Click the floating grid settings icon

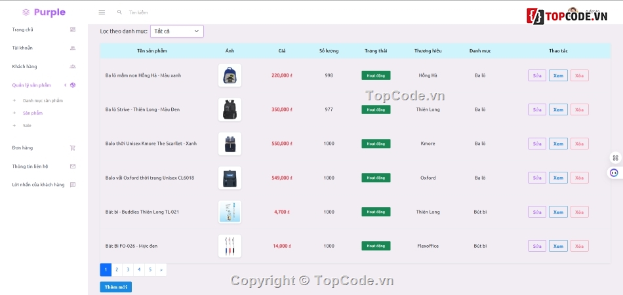615,158
